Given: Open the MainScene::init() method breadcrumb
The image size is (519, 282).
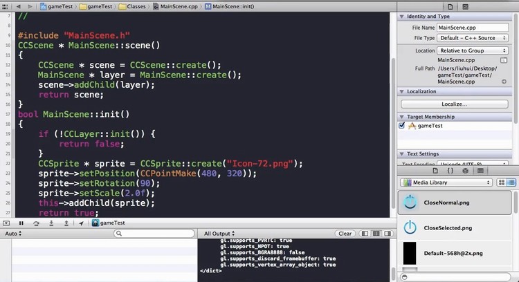Looking at the screenshot, I should 229,7.
